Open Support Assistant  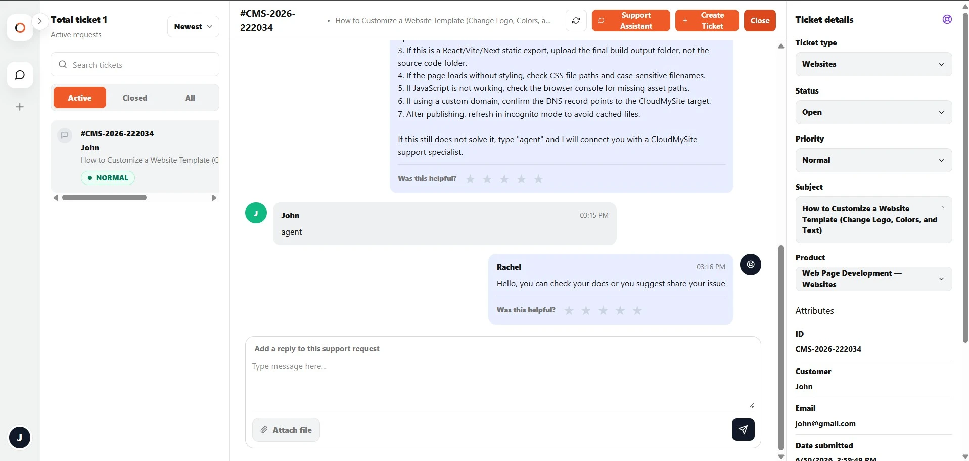630,21
